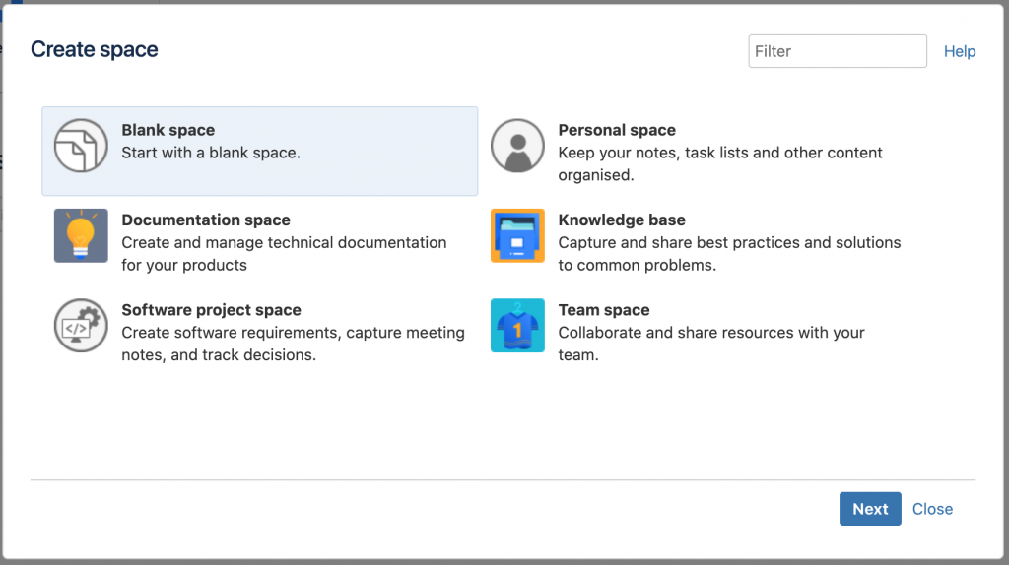
Task: Select the 'Team space' title text
Action: [x=604, y=310]
